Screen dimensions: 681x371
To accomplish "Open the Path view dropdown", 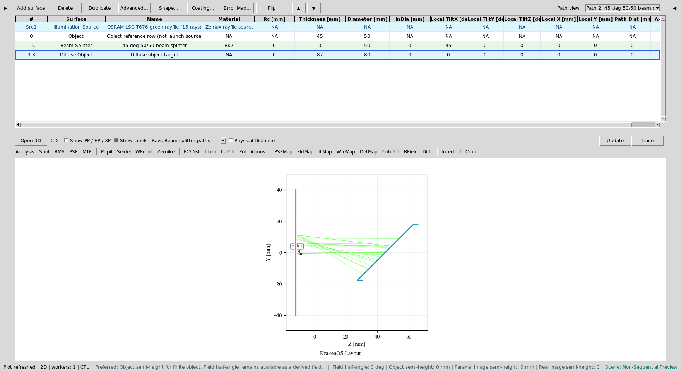I will 622,8.
